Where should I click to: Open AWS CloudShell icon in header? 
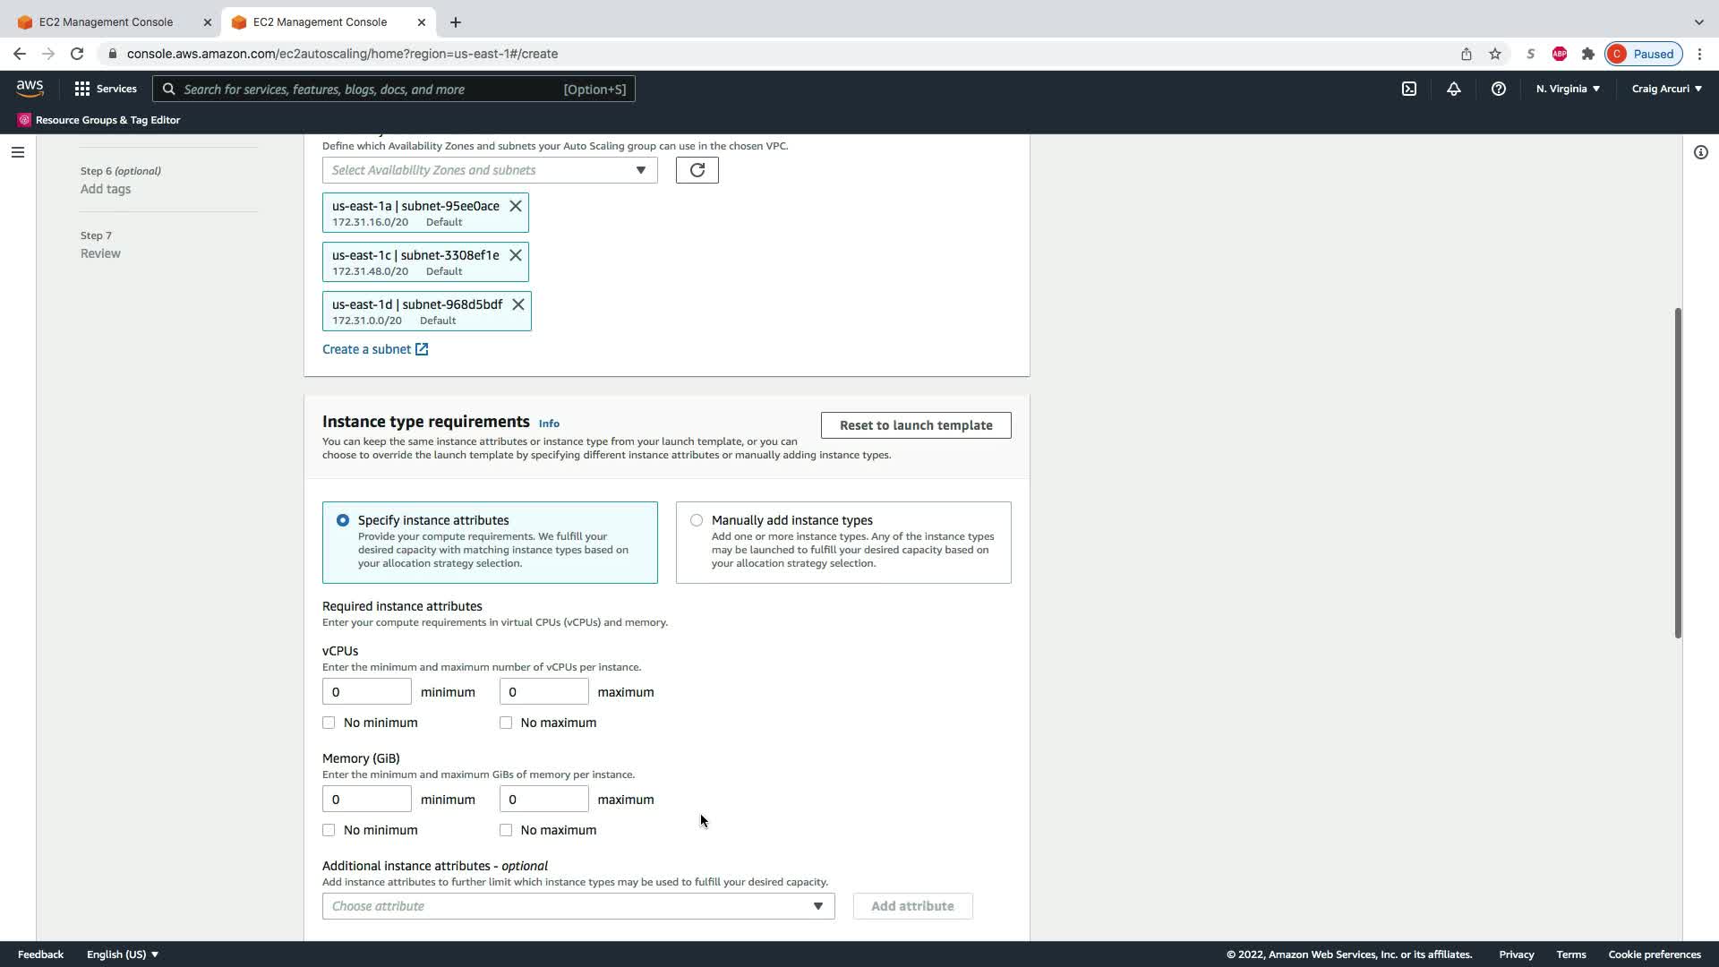coord(1409,89)
